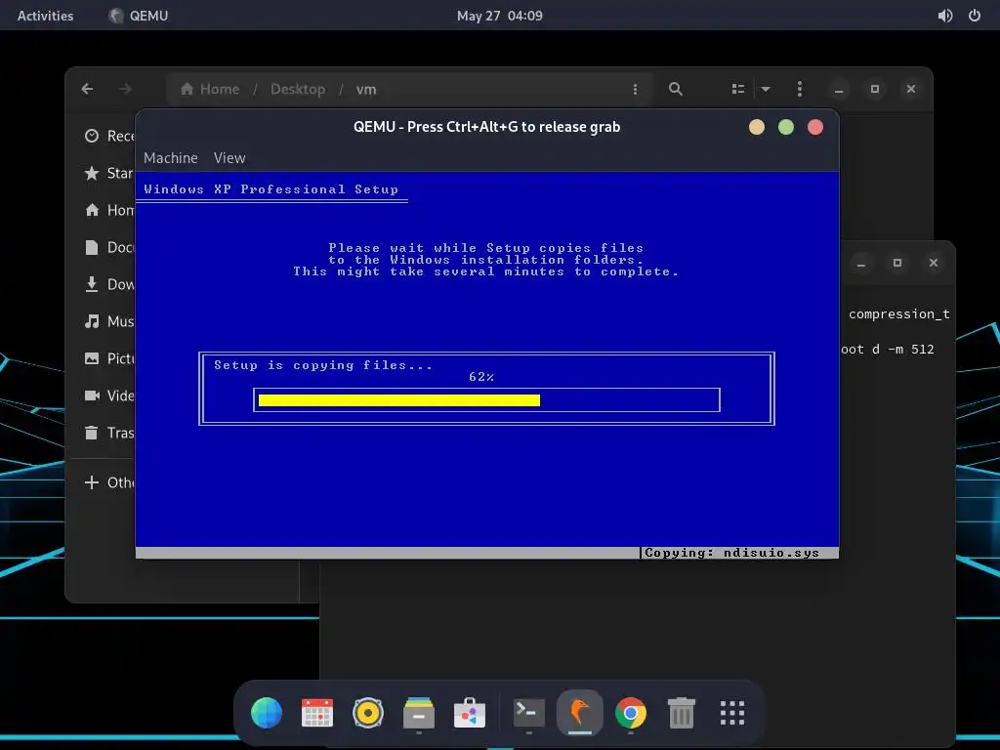Click the 62% progress label
The width and height of the screenshot is (1000, 750).
(x=481, y=377)
